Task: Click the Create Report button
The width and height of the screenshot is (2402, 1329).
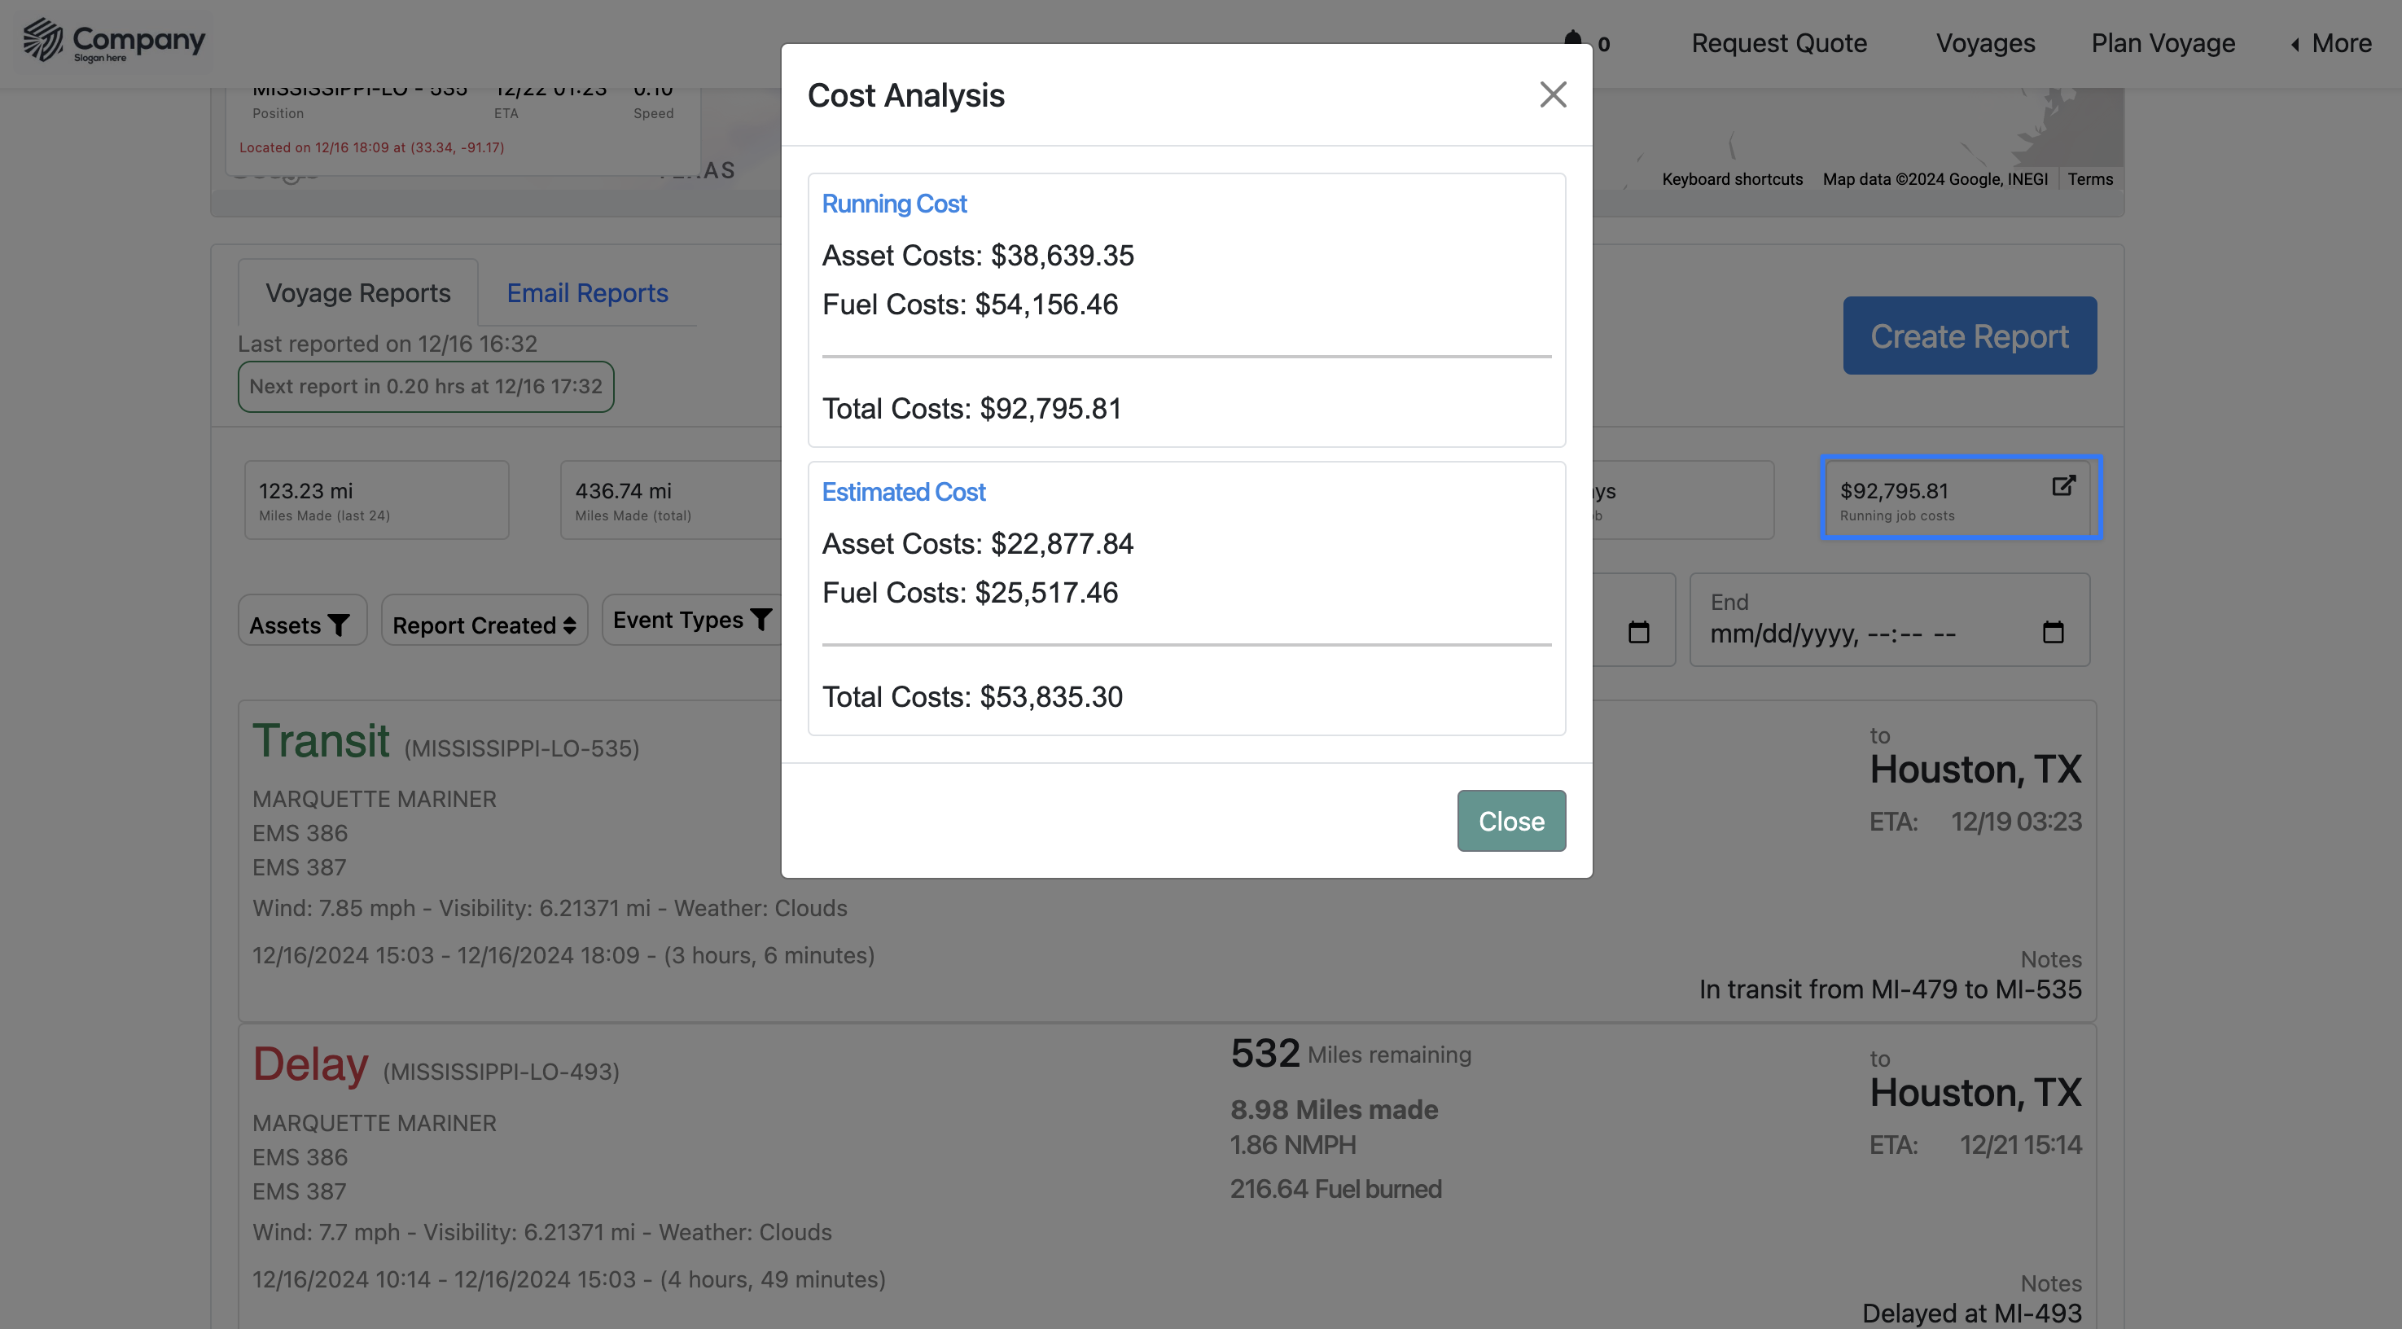Action: [1970, 336]
